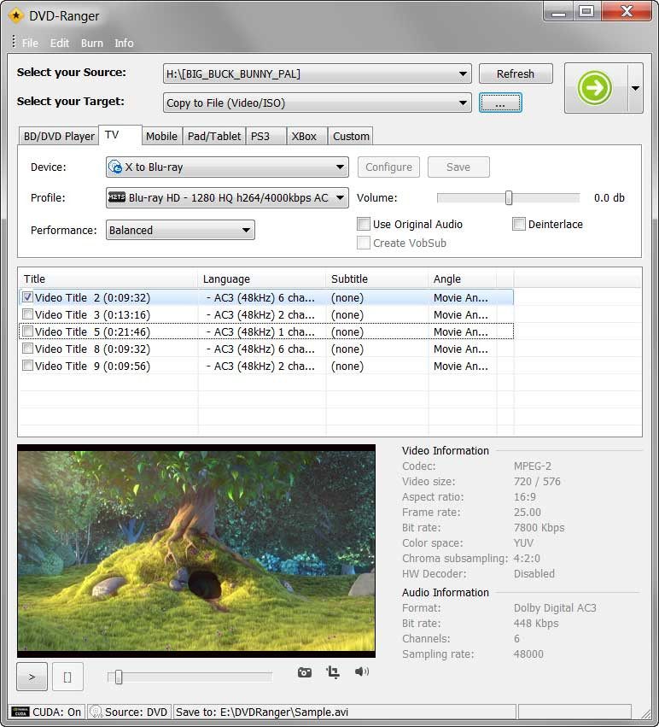
Task: Enable the Deinterlace option
Action: point(519,224)
